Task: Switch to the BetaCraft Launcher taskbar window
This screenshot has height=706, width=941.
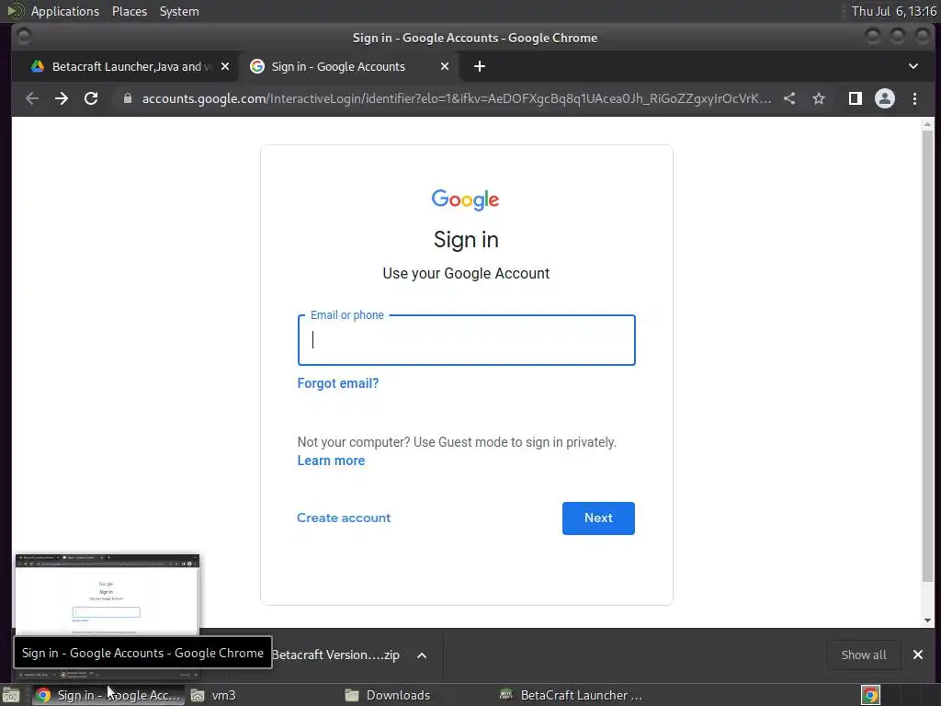Action: click(572, 695)
